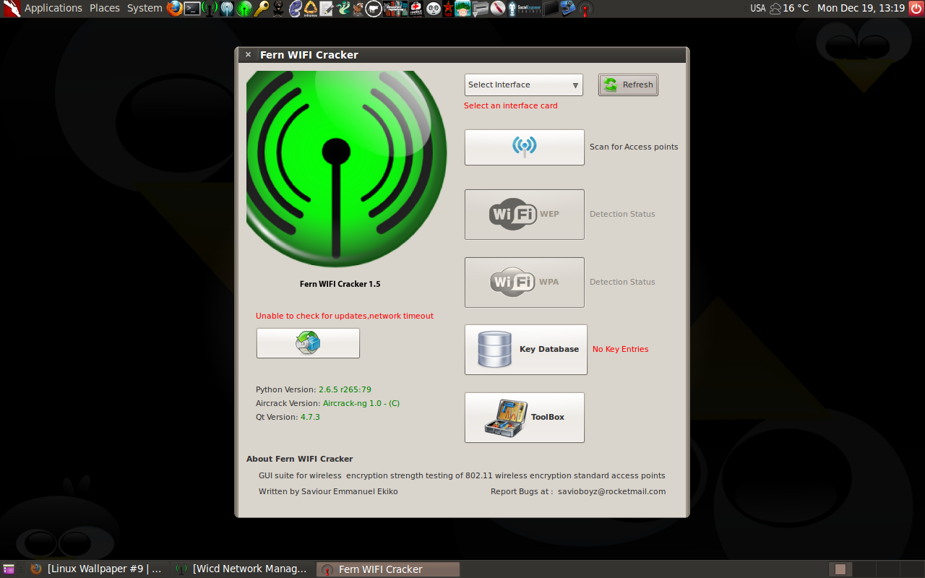Open the Select Interface dropdown

524,85
